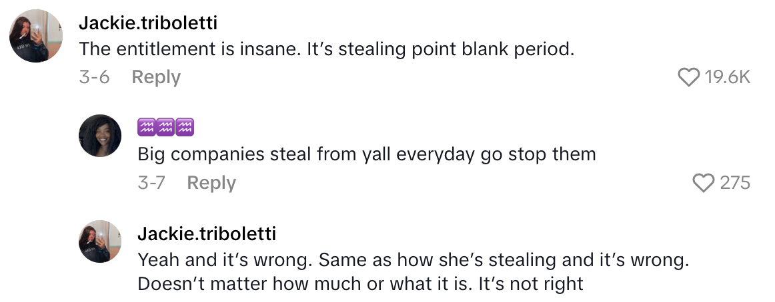Image resolution: width=775 pixels, height=302 pixels.
Task: Reply to the "entitlement is insane" comment
Action: (x=156, y=78)
